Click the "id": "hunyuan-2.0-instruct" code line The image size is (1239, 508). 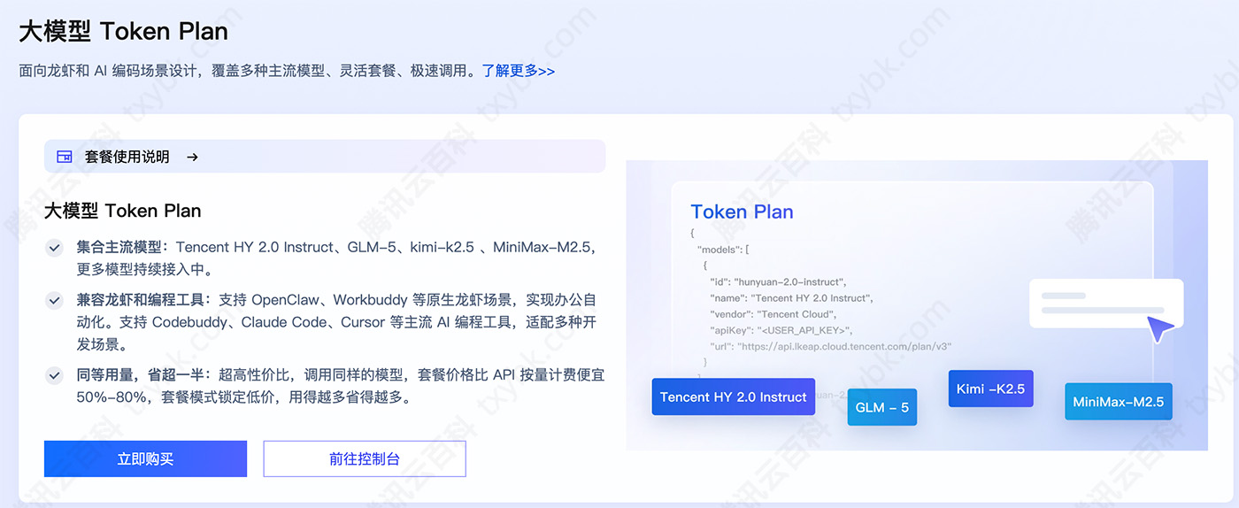(778, 281)
